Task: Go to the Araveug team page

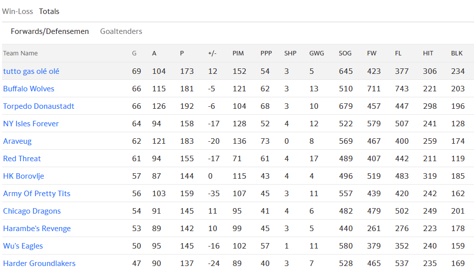Action: pyautogui.click(x=17, y=141)
